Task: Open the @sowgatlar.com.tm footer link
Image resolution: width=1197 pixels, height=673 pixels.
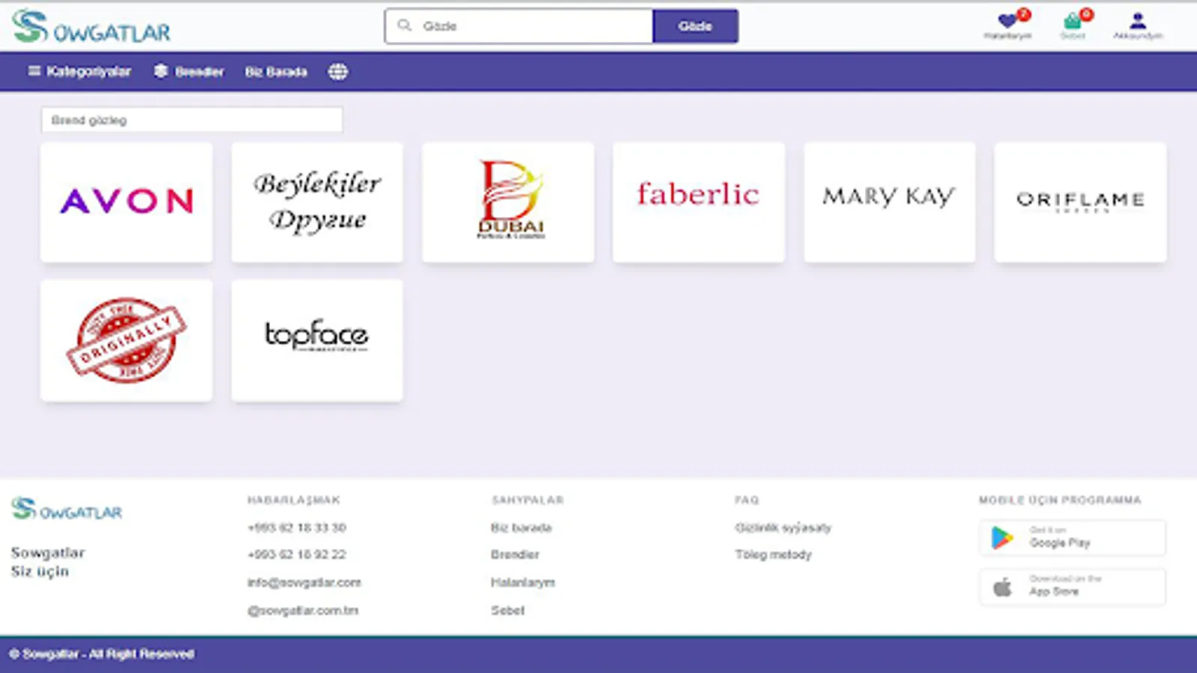Action: (303, 610)
